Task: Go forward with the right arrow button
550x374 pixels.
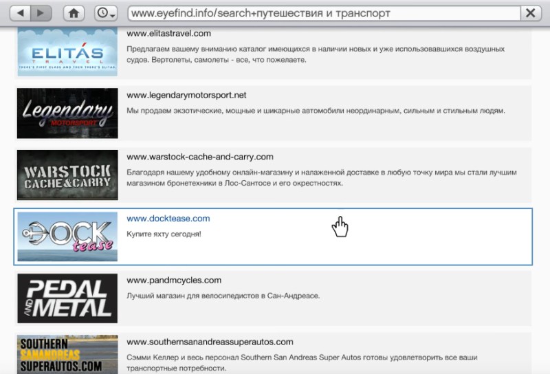Action: point(41,13)
